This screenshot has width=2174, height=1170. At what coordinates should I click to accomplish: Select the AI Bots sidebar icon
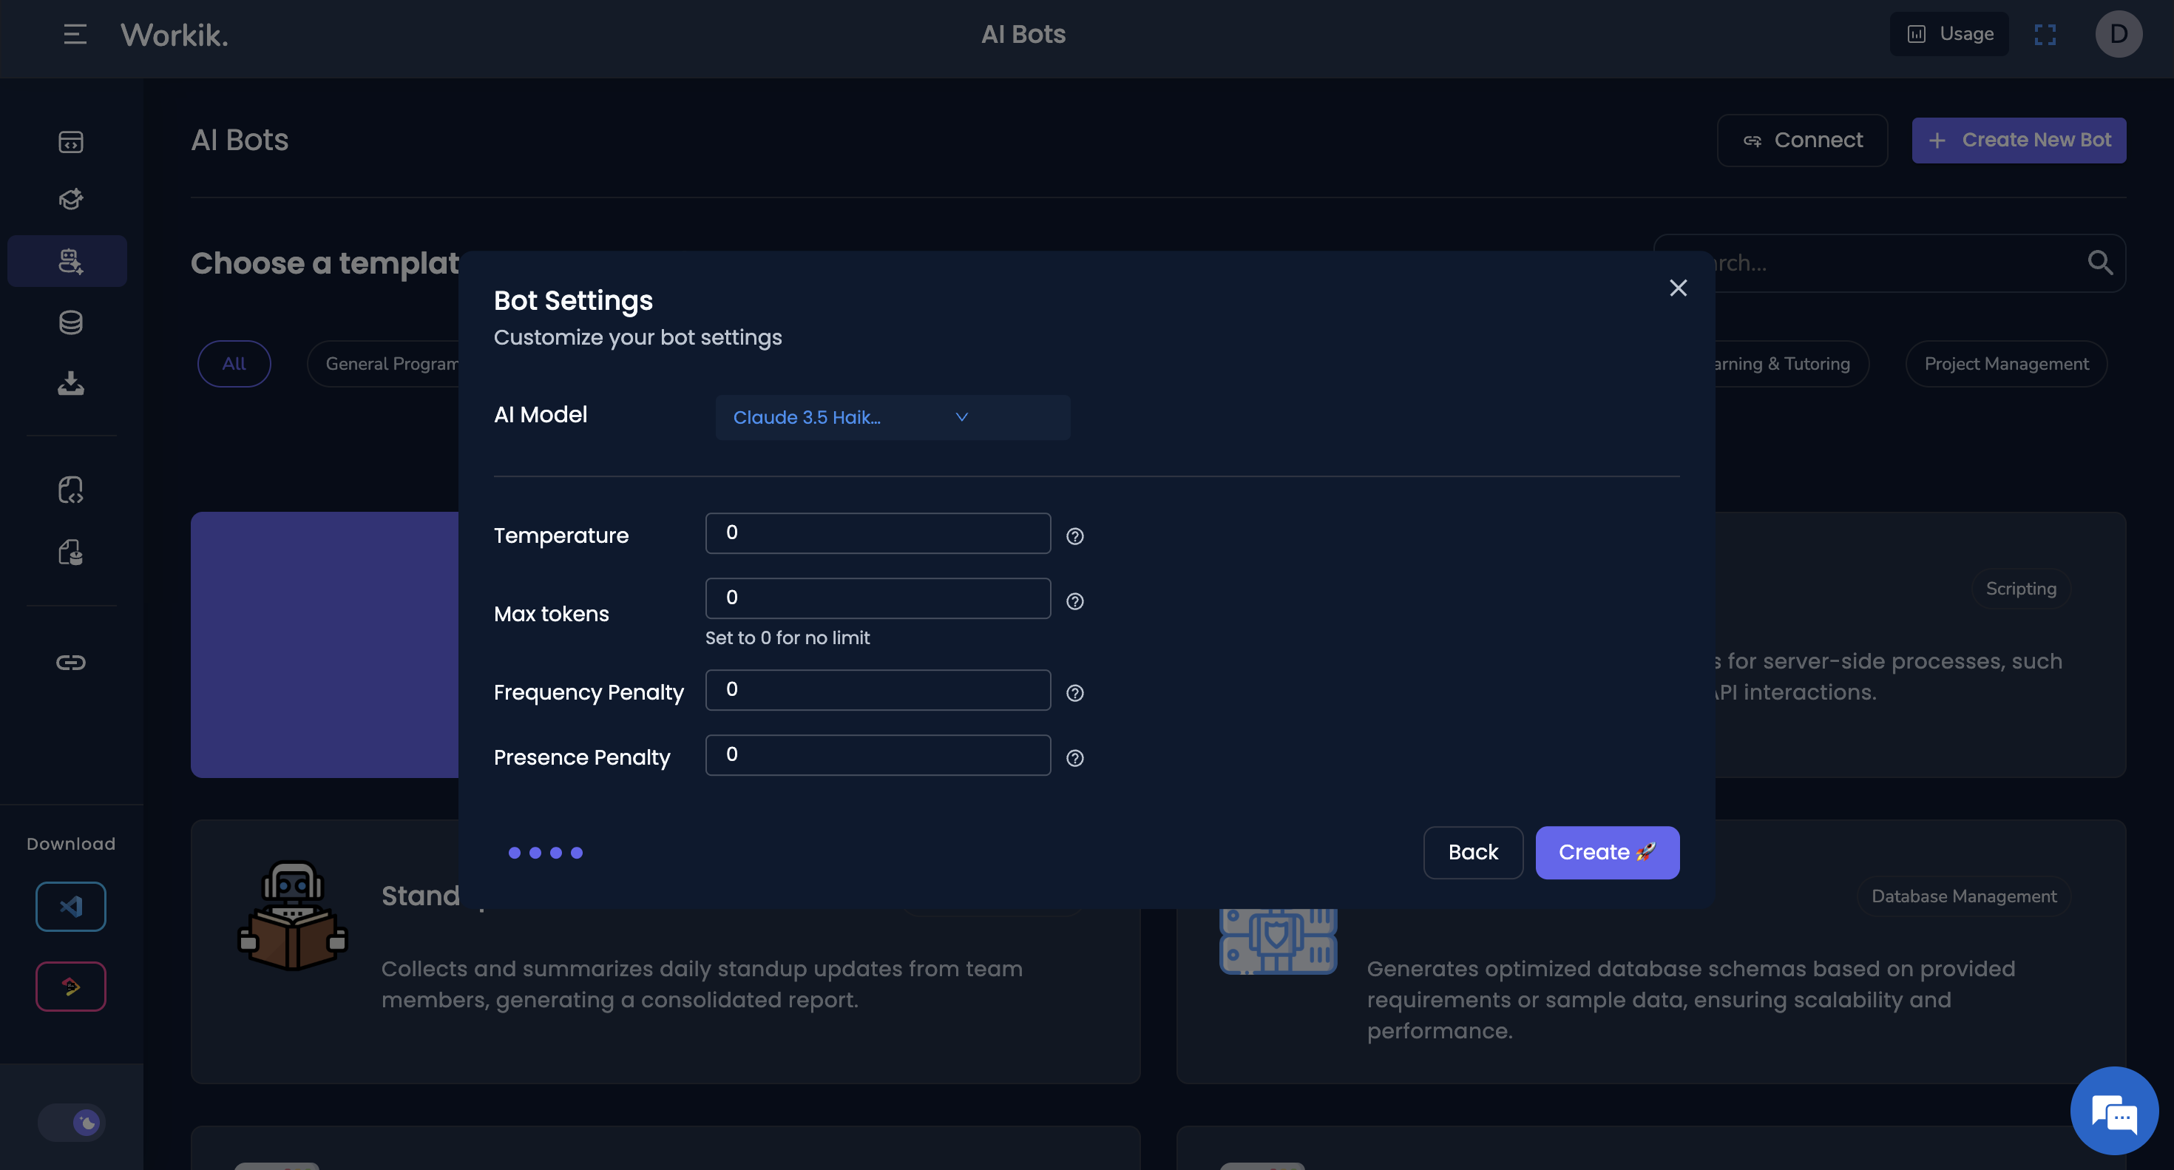pyautogui.click(x=67, y=261)
